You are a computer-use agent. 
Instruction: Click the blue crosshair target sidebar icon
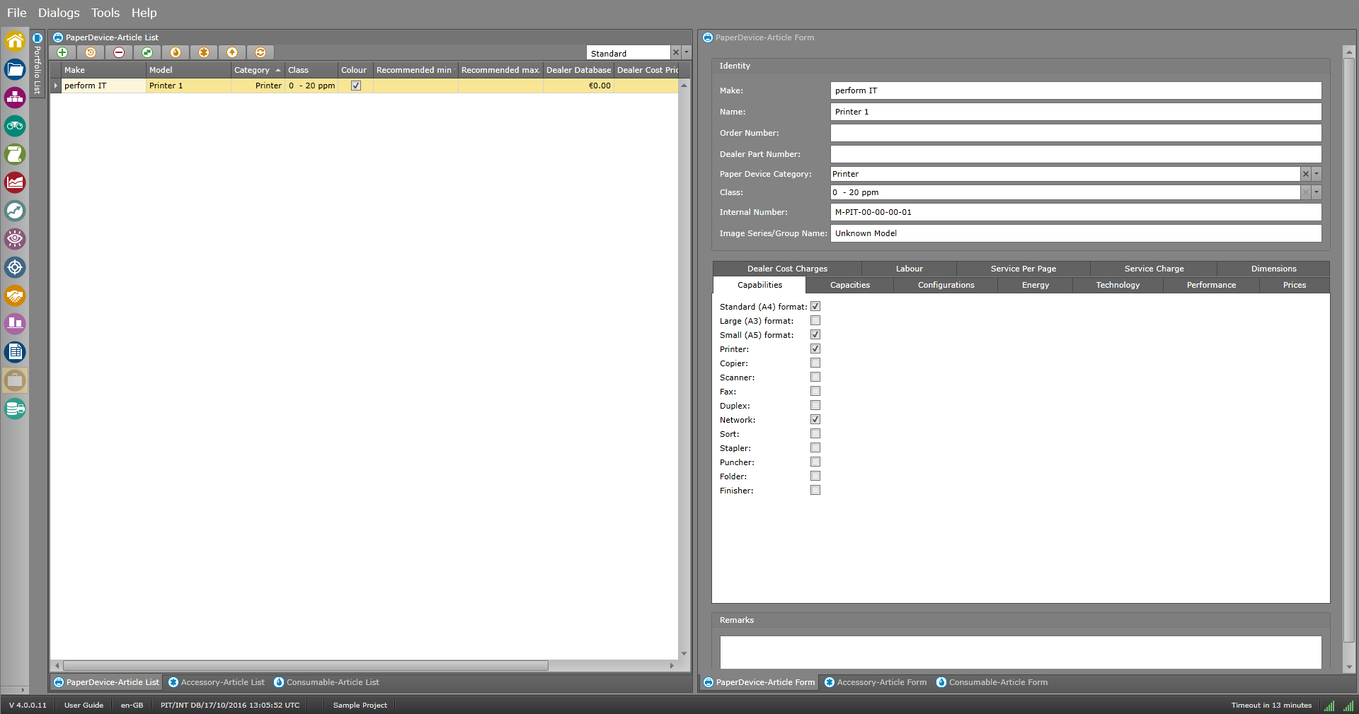(x=15, y=267)
